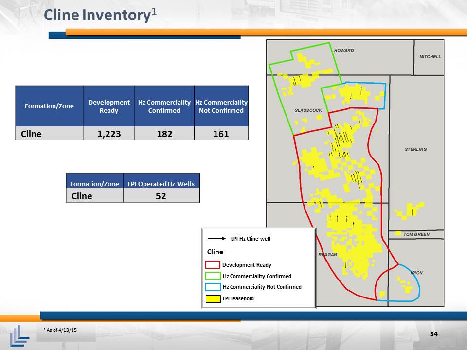Click the page number 34

pyautogui.click(x=434, y=334)
